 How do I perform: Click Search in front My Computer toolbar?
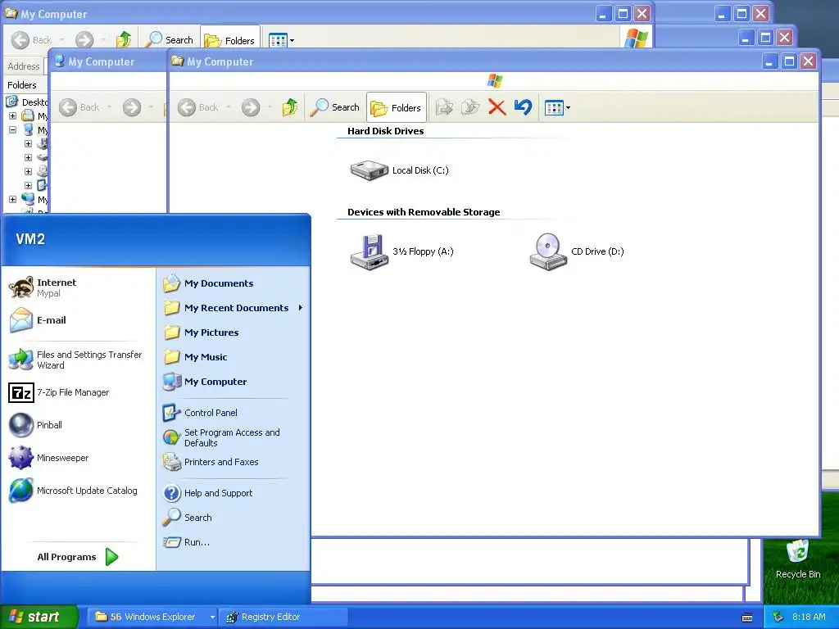(x=335, y=107)
